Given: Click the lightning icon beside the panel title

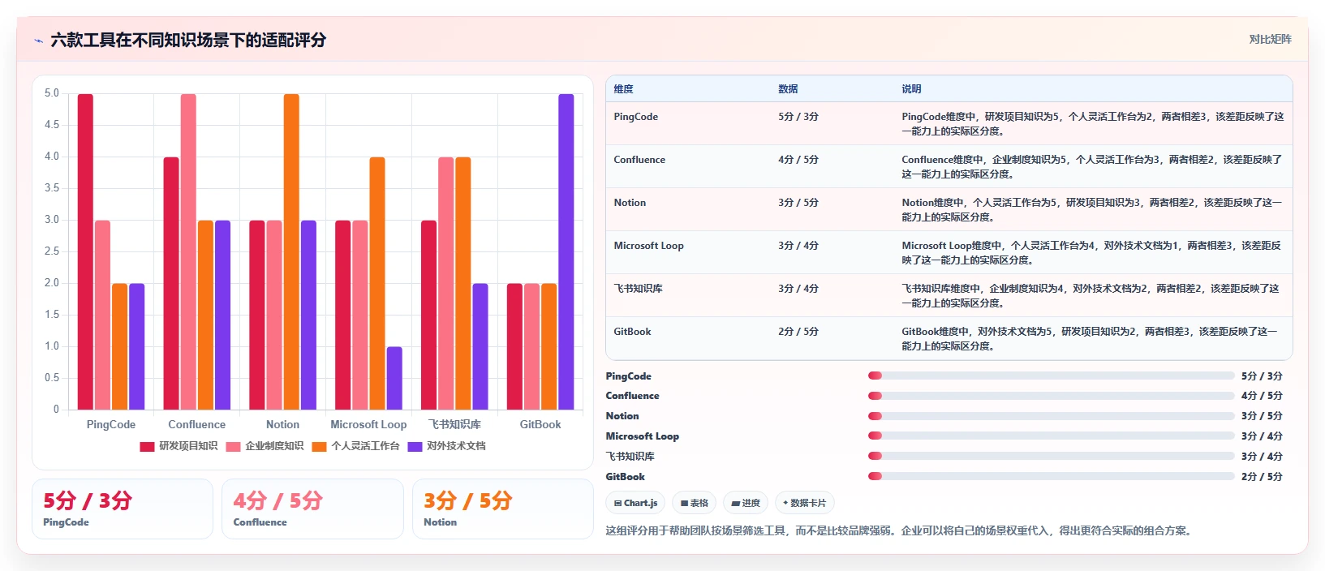Looking at the screenshot, I should pos(38,41).
